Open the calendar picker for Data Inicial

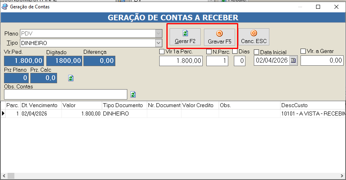coord(293,61)
